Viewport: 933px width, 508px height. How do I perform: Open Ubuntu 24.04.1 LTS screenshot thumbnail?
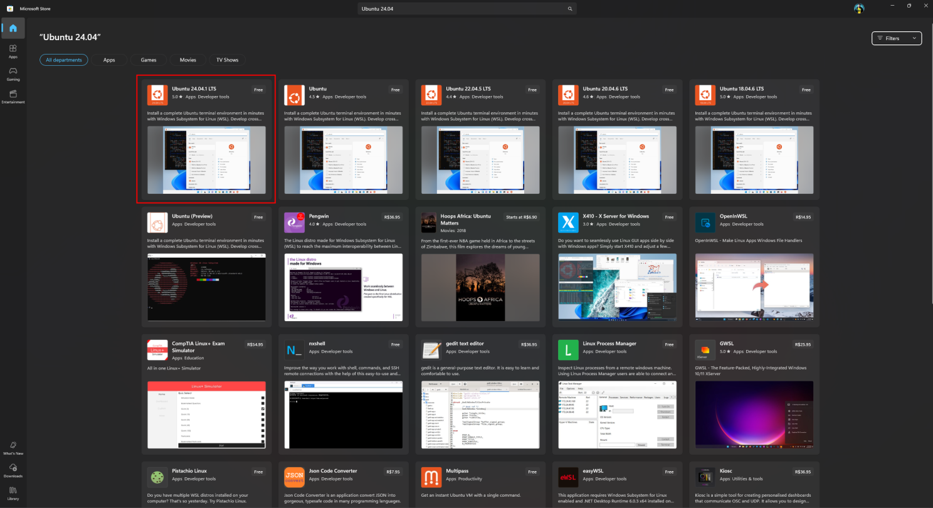click(206, 161)
